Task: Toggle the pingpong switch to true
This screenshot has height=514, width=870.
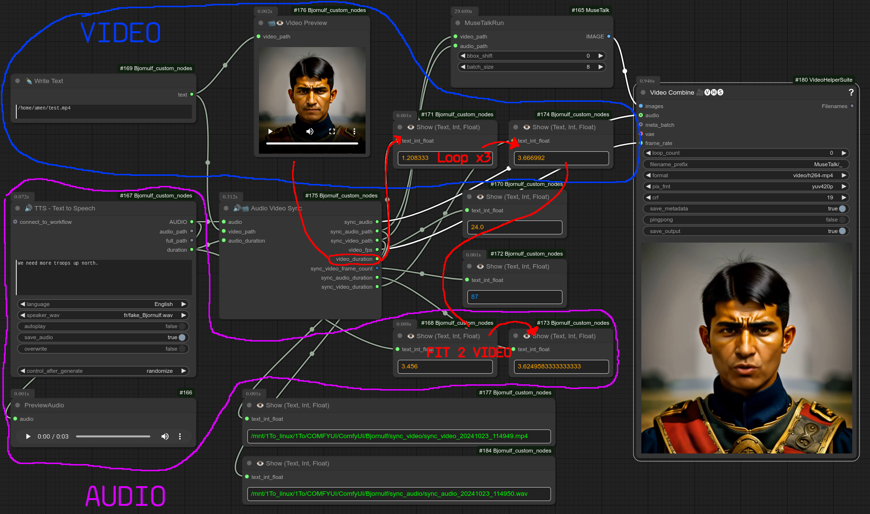Action: click(x=842, y=220)
